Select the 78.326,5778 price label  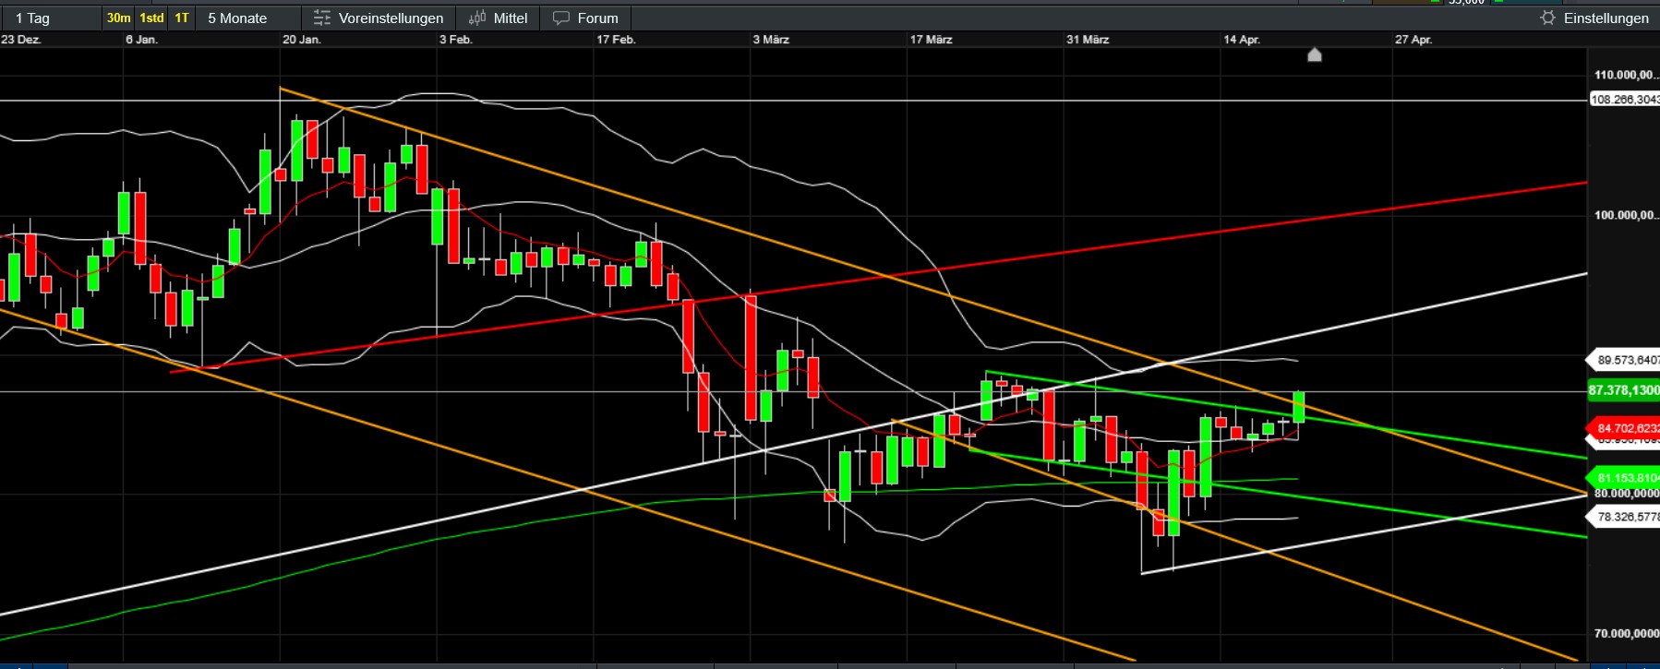tap(1624, 517)
